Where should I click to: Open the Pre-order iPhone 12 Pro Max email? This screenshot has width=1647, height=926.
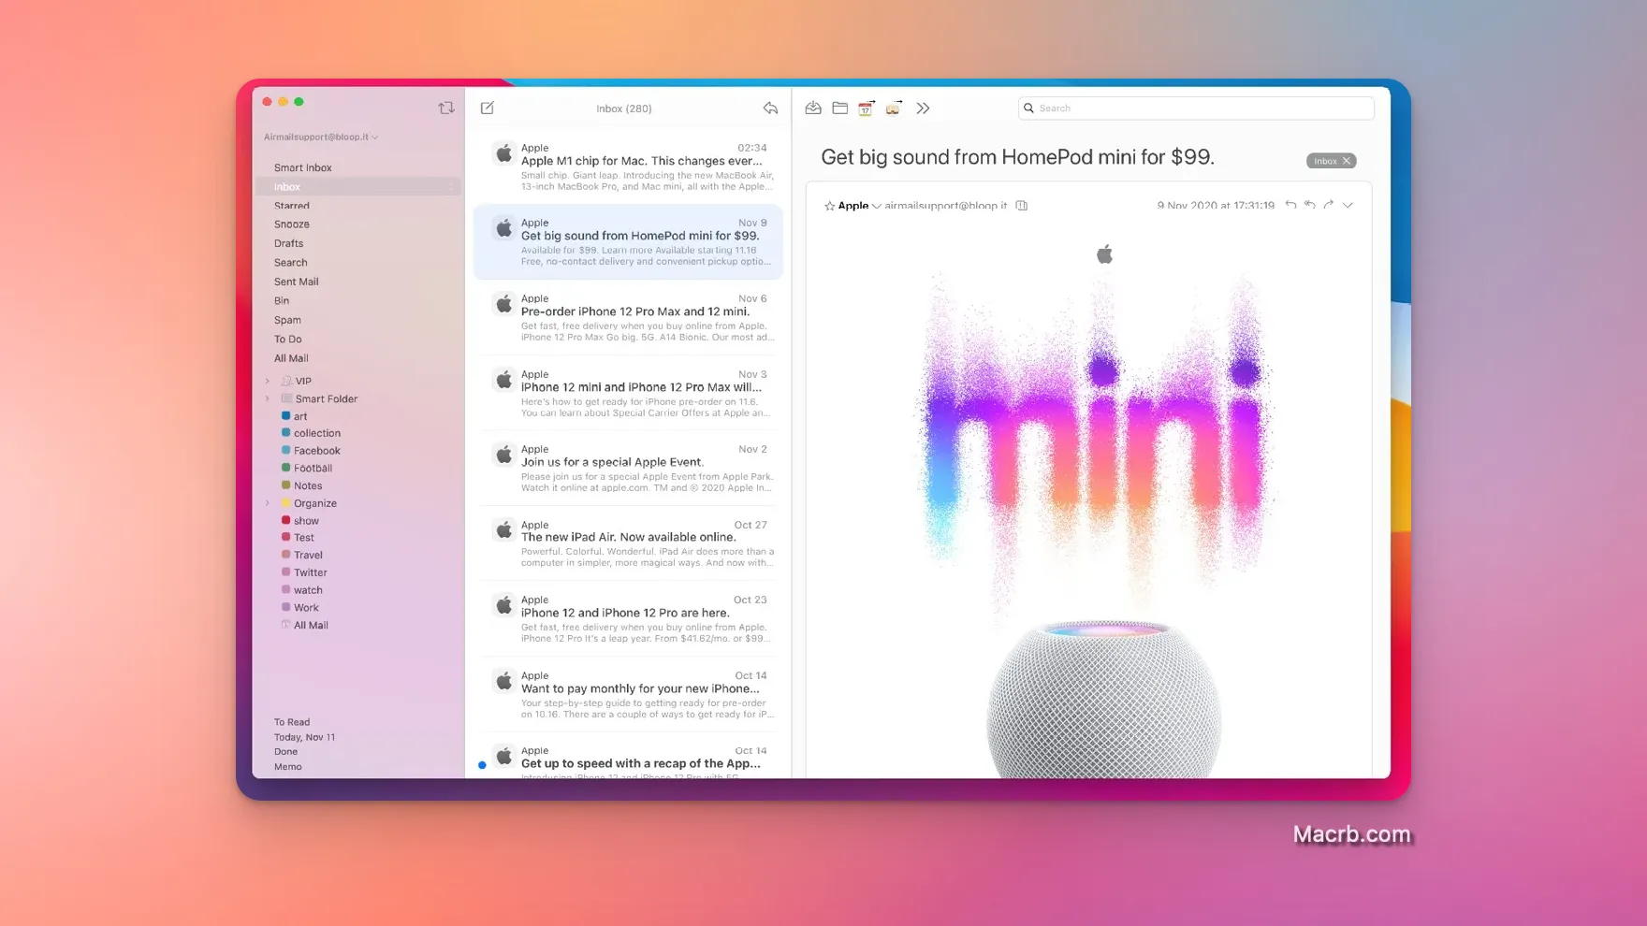(x=628, y=318)
